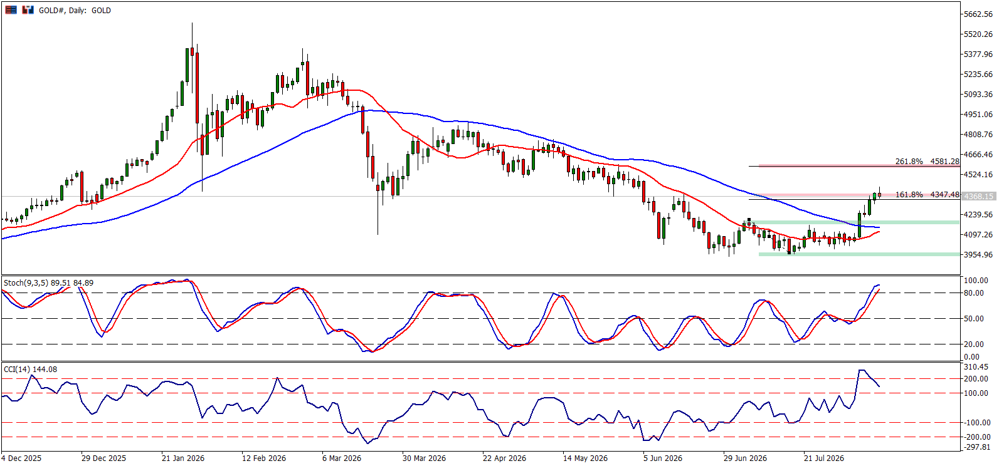Viewport: 1004px width, 466px height.
Task: Open the Depth of Market table icon
Action: (x=11, y=10)
